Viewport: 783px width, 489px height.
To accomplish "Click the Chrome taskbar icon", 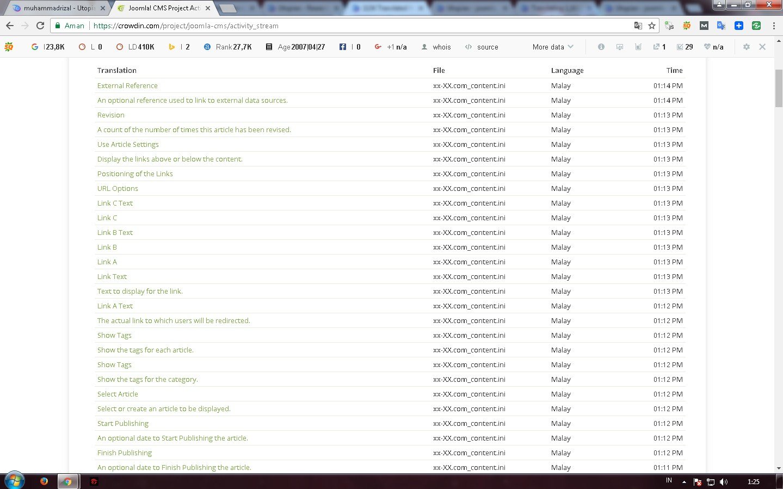I will click(67, 481).
